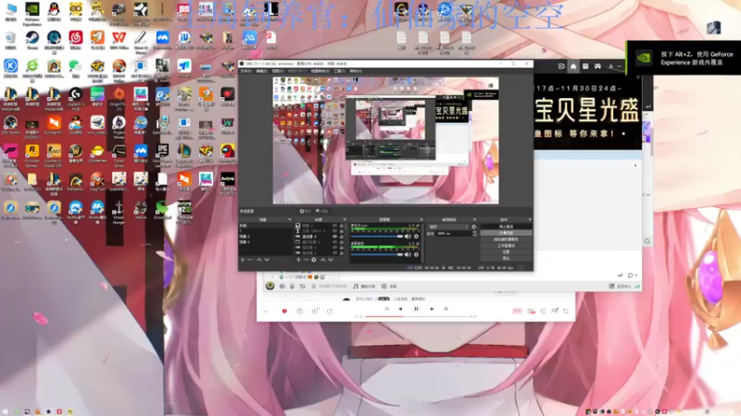
Task: Add a new source with the plus icon
Action: tap(298, 260)
